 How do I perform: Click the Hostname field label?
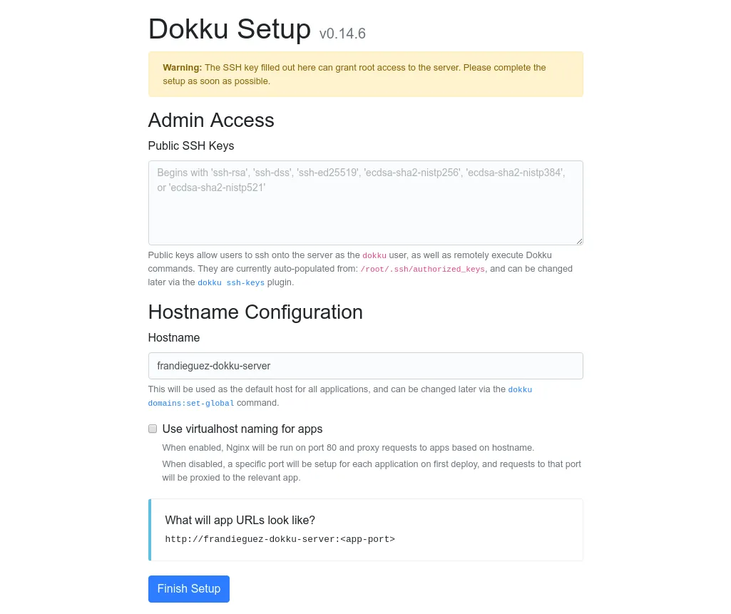click(173, 337)
